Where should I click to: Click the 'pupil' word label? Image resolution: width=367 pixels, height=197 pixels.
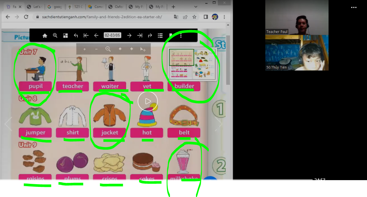click(x=35, y=86)
